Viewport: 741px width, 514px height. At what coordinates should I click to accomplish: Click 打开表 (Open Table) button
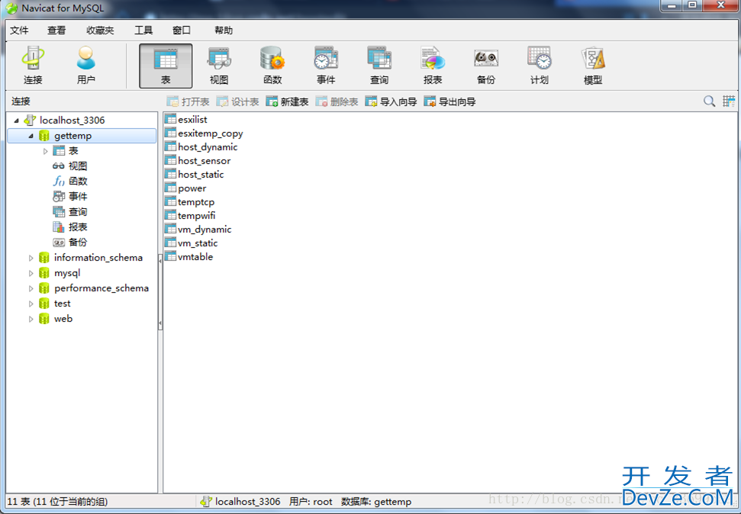coord(188,101)
